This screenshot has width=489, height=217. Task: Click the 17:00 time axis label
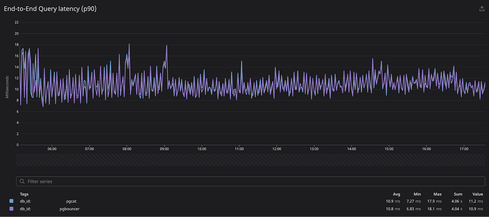(464, 149)
